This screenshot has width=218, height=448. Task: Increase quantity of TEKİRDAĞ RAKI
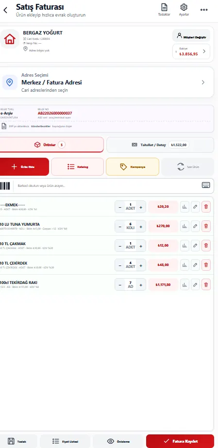click(x=141, y=284)
